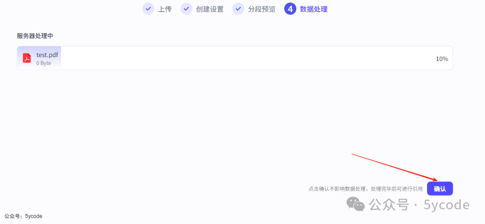The image size is (485, 224).
Task: Open the 分段预览 step
Action: click(x=262, y=9)
